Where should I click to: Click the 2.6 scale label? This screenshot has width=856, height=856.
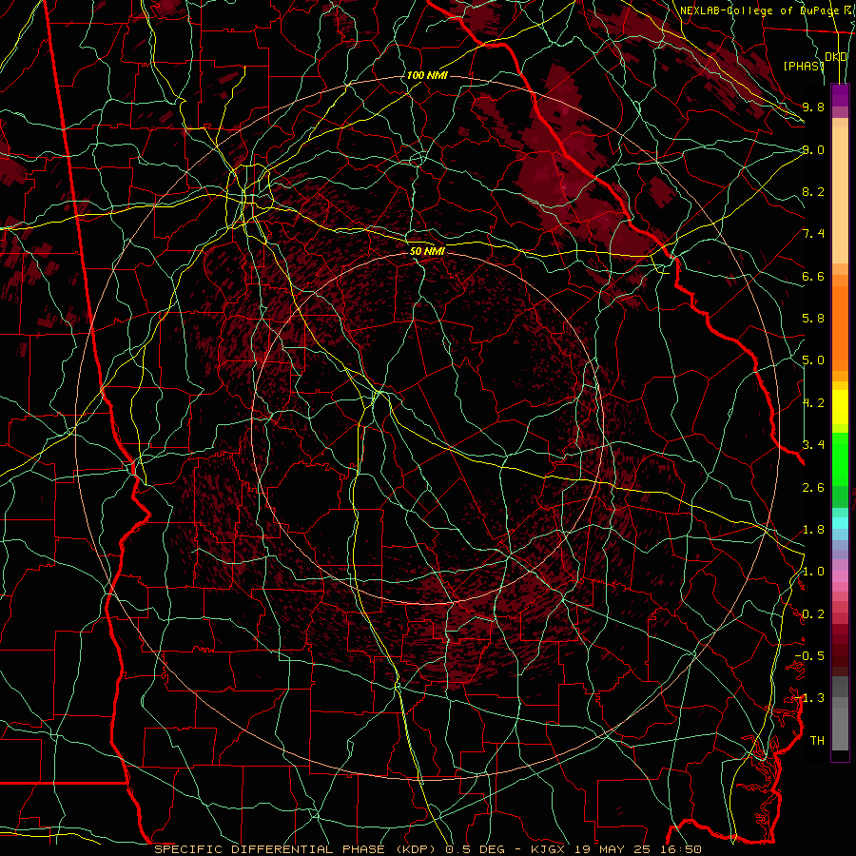coord(813,488)
